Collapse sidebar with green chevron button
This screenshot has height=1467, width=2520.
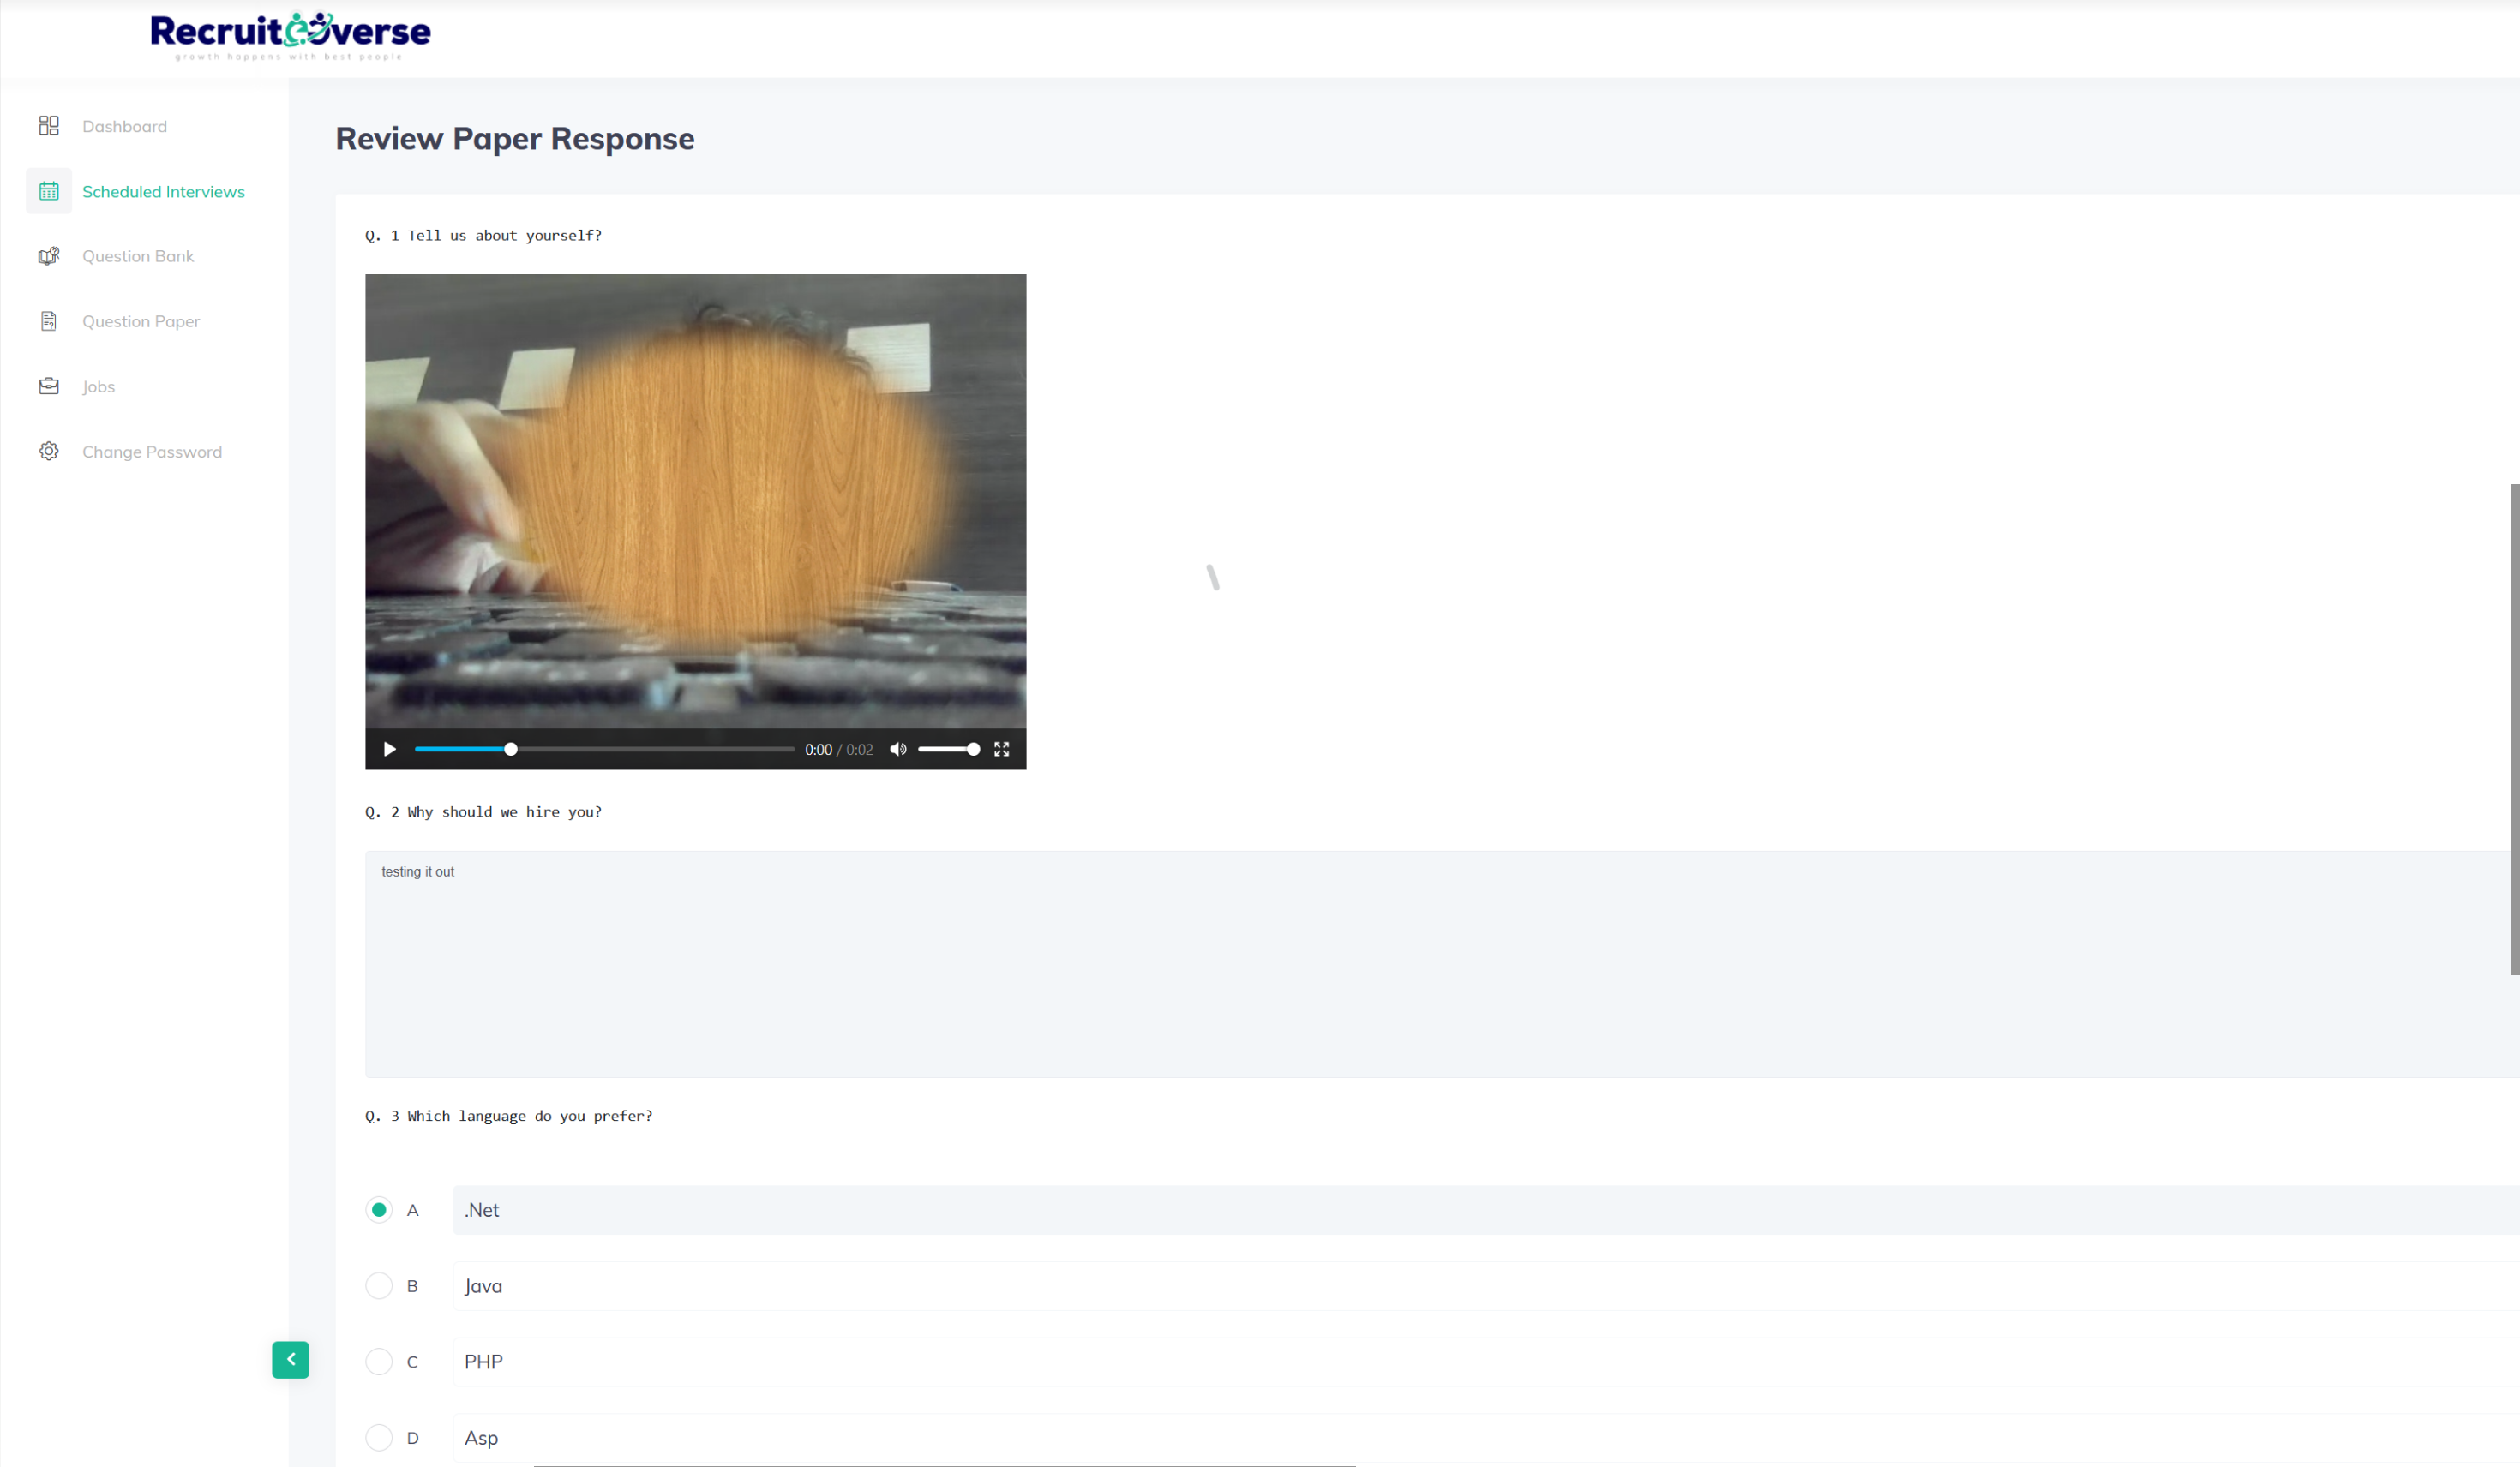coord(290,1359)
